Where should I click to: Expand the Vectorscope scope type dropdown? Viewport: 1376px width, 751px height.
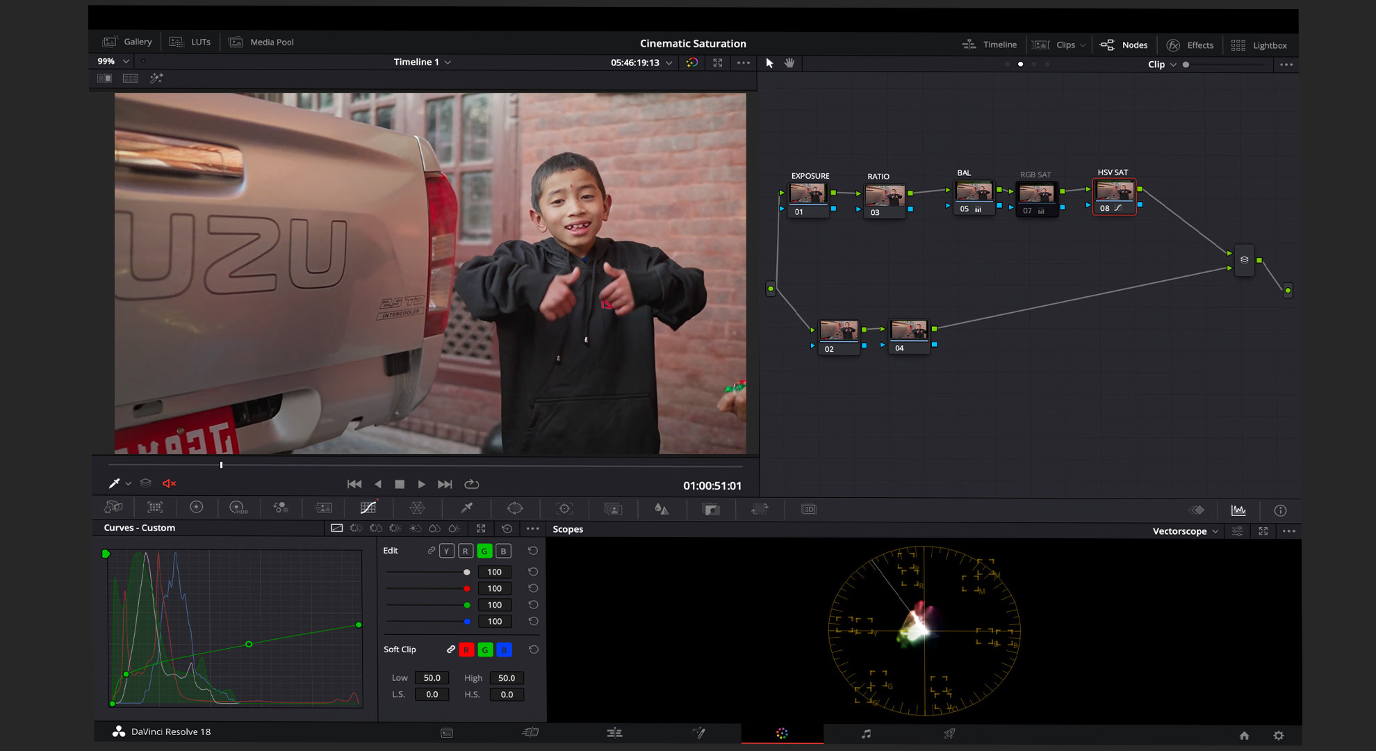pyautogui.click(x=1185, y=531)
